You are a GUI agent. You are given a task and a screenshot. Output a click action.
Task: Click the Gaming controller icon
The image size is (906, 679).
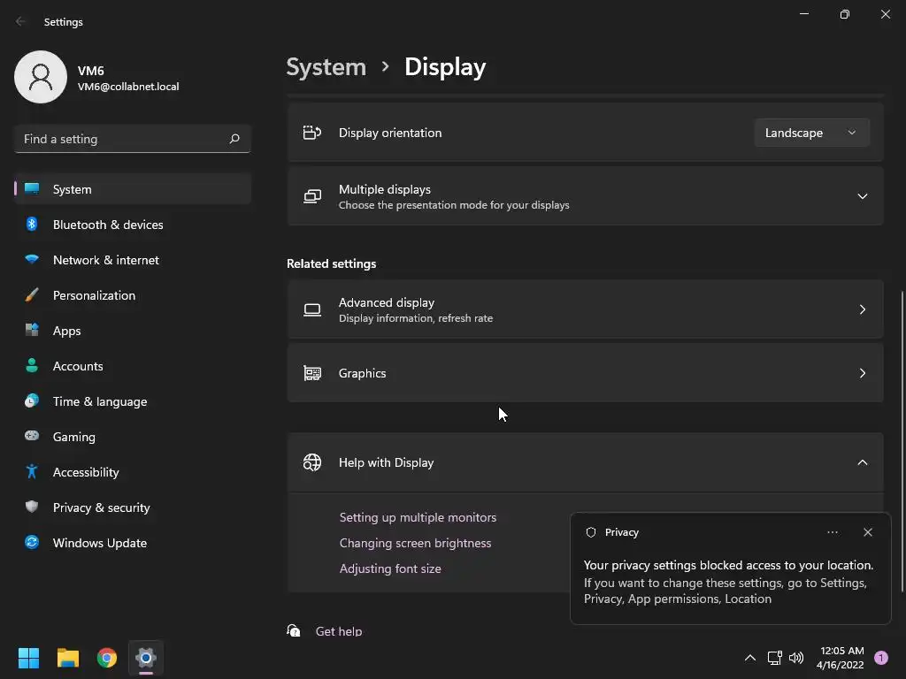coord(32,437)
